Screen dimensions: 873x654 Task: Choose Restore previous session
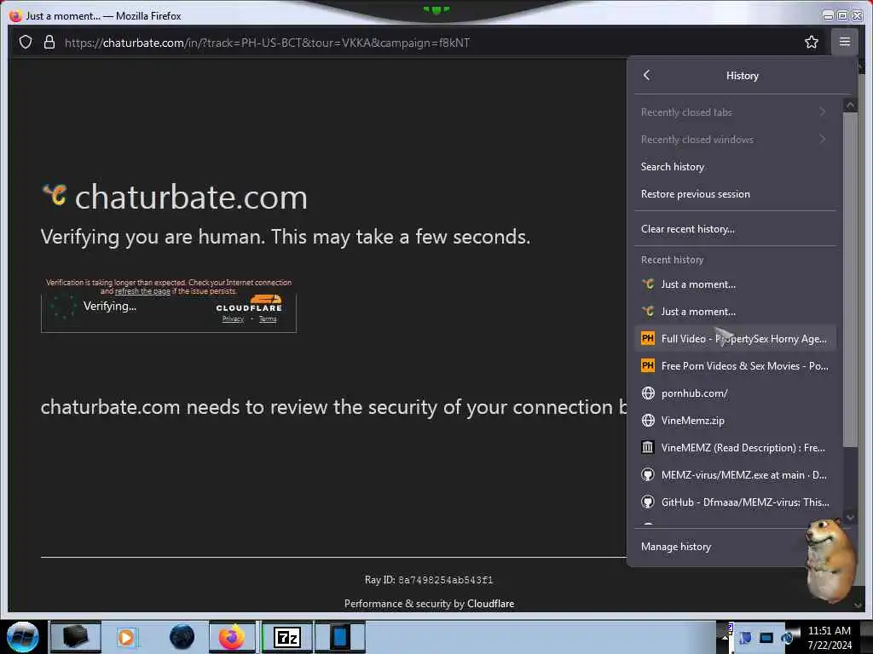tap(735, 194)
